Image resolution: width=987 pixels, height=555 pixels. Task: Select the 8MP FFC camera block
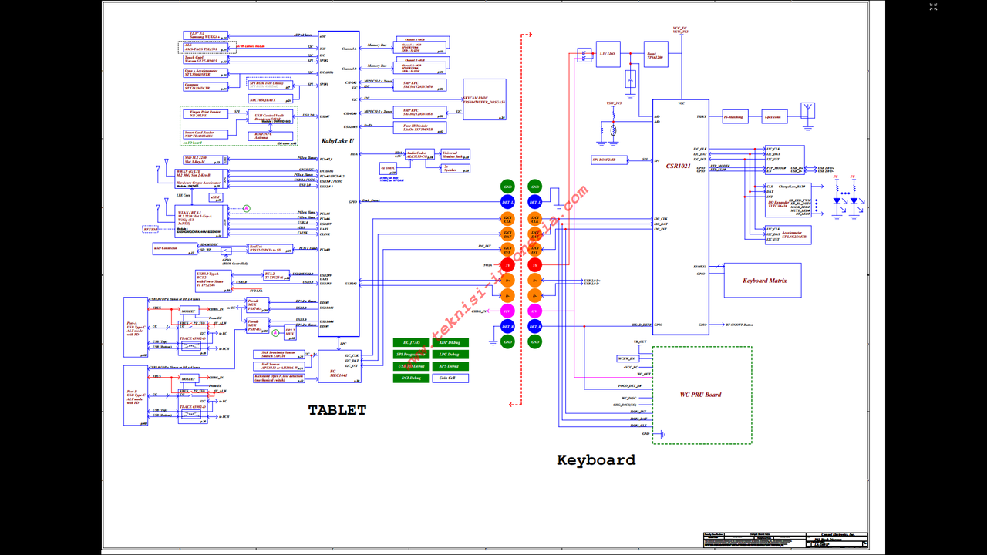(419, 85)
